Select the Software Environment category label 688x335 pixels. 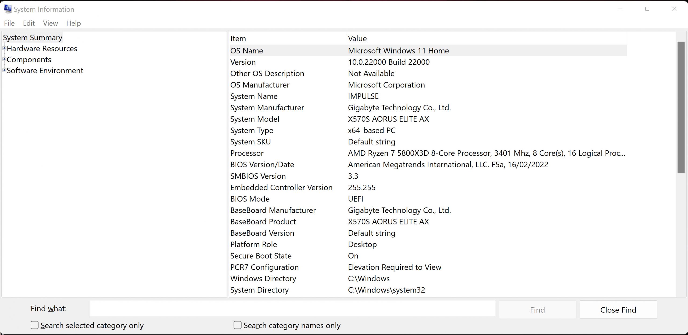[x=45, y=71]
